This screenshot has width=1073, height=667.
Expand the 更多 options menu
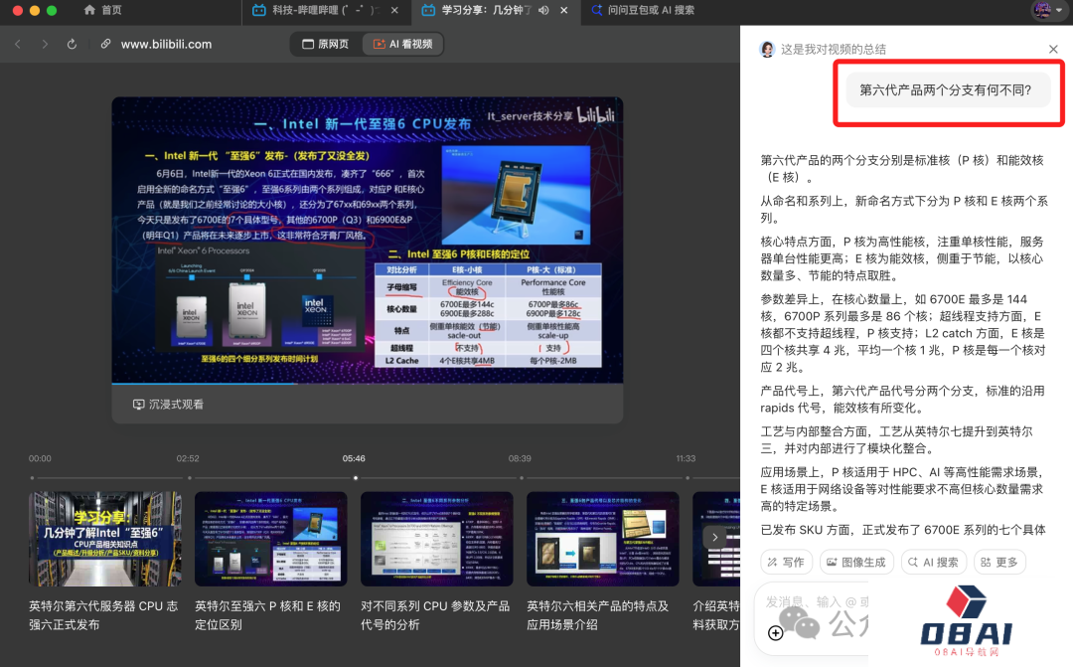(x=998, y=562)
